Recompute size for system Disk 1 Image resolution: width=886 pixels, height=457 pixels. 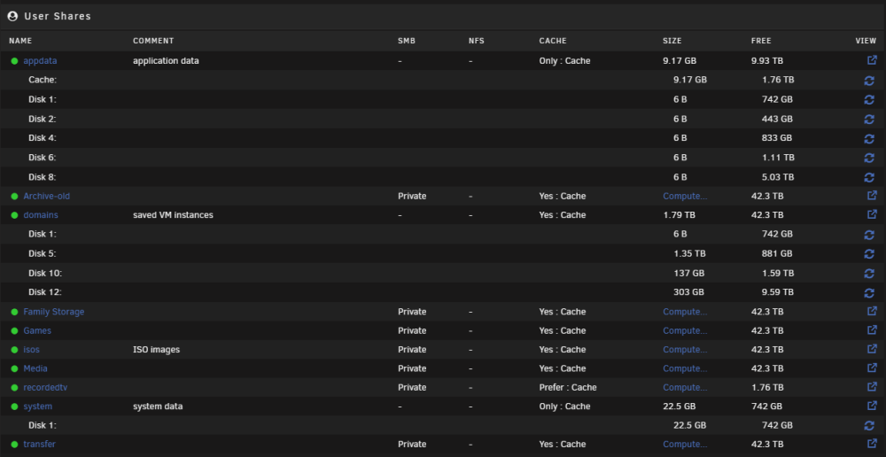(x=869, y=425)
